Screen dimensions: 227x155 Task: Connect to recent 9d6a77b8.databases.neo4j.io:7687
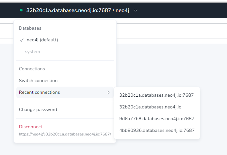click(157, 119)
